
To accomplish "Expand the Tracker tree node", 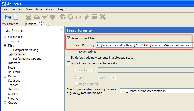I will tap(5, 85).
